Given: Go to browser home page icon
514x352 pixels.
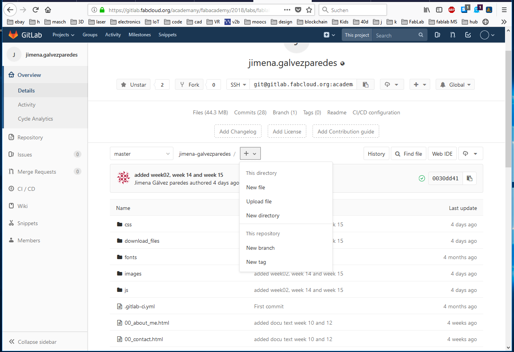Looking at the screenshot, I should tap(48, 10).
